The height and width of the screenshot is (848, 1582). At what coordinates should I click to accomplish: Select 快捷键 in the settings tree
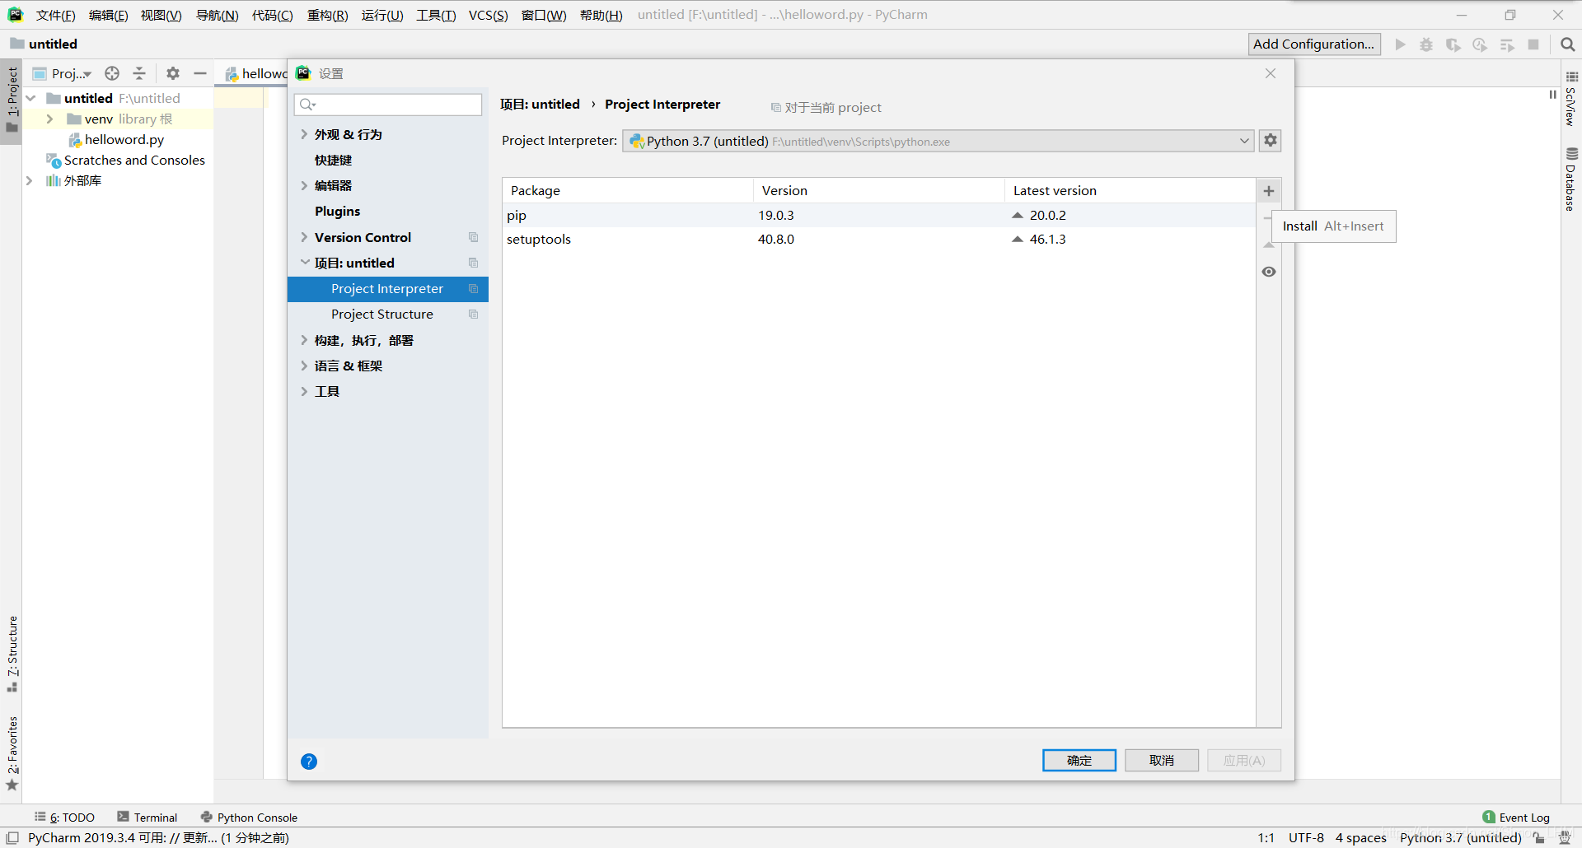333,160
